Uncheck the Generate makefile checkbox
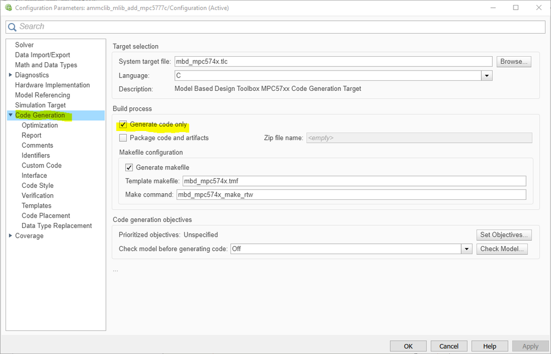551x354 pixels. pos(129,167)
